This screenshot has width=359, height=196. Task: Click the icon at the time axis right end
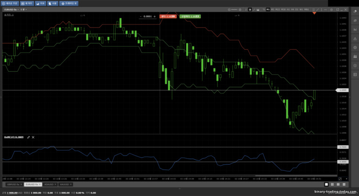pos(340,179)
